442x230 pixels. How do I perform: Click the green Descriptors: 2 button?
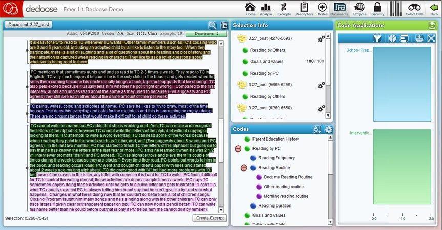[207, 33]
